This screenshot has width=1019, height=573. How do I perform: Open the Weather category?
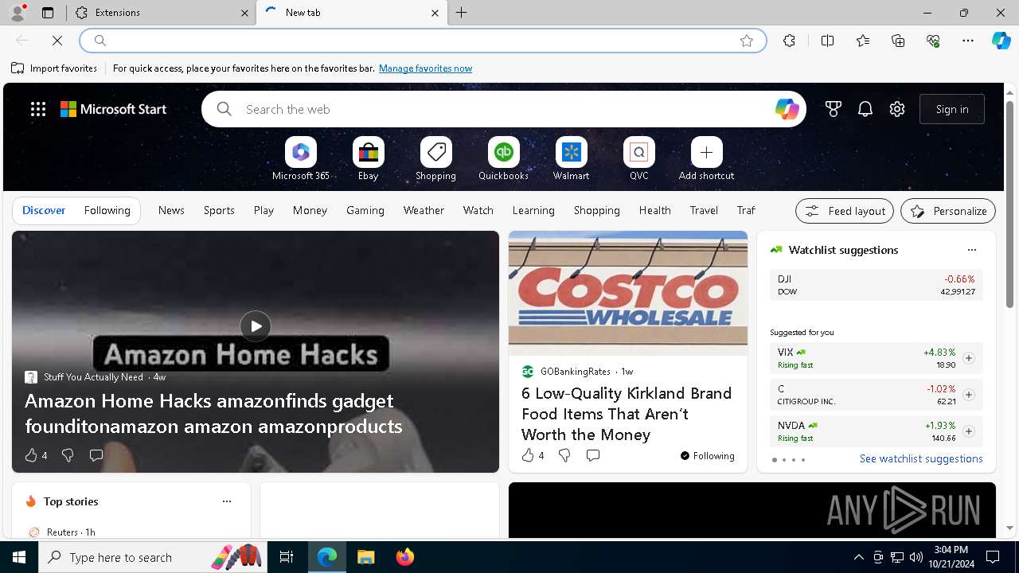424,211
